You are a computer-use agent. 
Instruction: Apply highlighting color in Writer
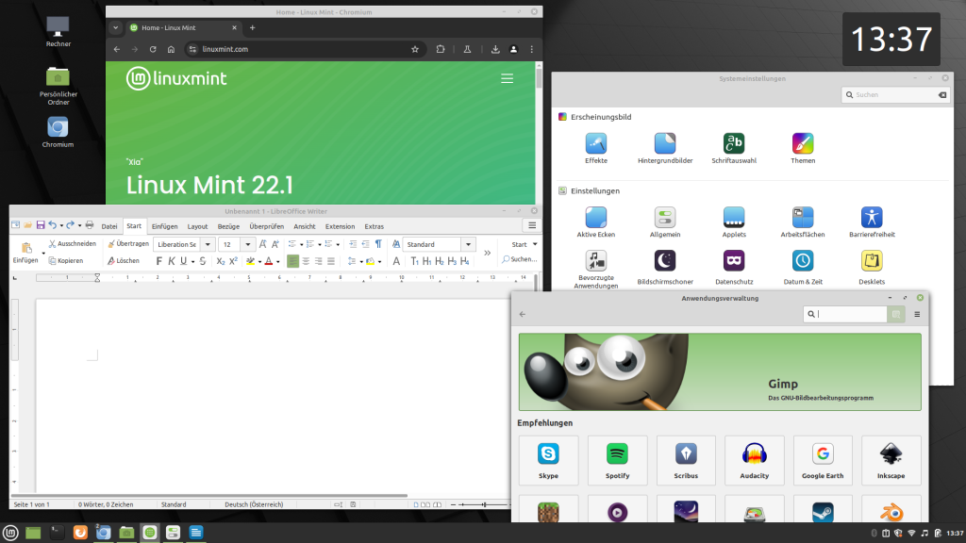[251, 260]
